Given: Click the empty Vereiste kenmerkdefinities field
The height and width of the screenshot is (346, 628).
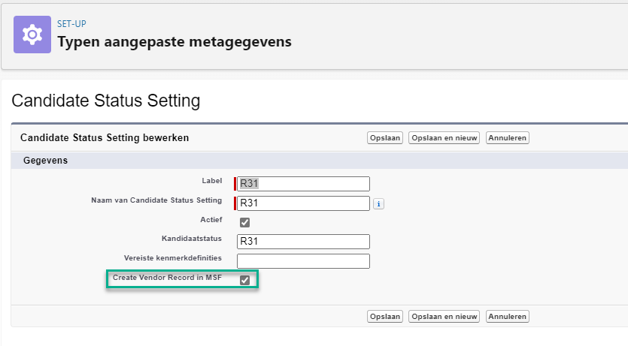Looking at the screenshot, I should [303, 261].
